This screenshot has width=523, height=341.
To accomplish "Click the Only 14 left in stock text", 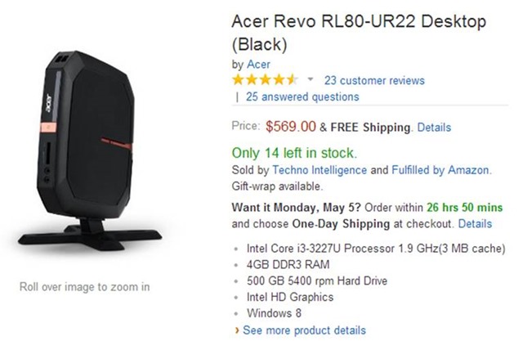I will [x=294, y=153].
